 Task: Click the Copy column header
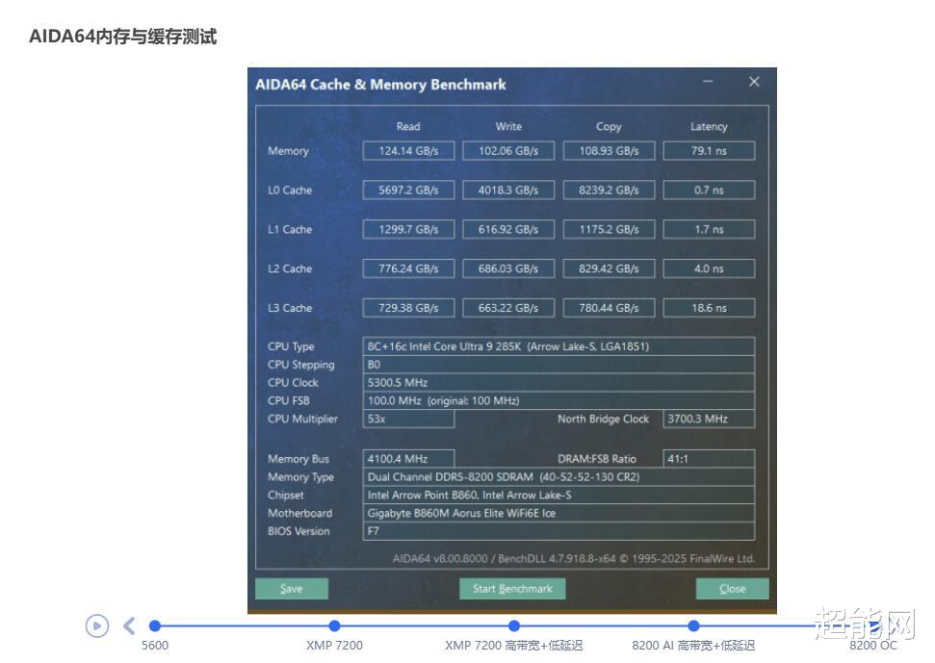point(609,127)
